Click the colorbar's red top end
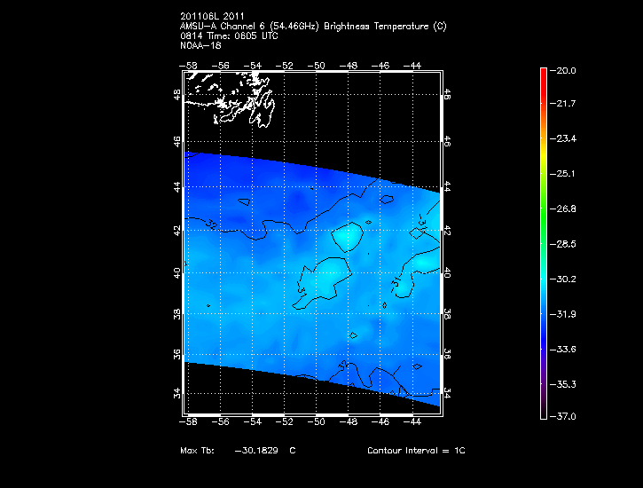The height and width of the screenshot is (488, 643). pos(542,75)
